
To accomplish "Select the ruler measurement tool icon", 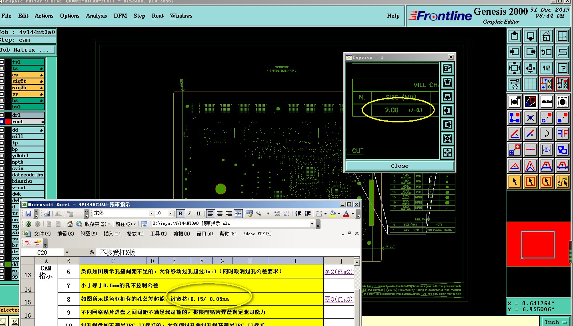I will click(546, 102).
